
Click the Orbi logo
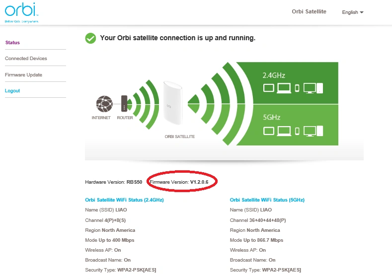(22, 12)
